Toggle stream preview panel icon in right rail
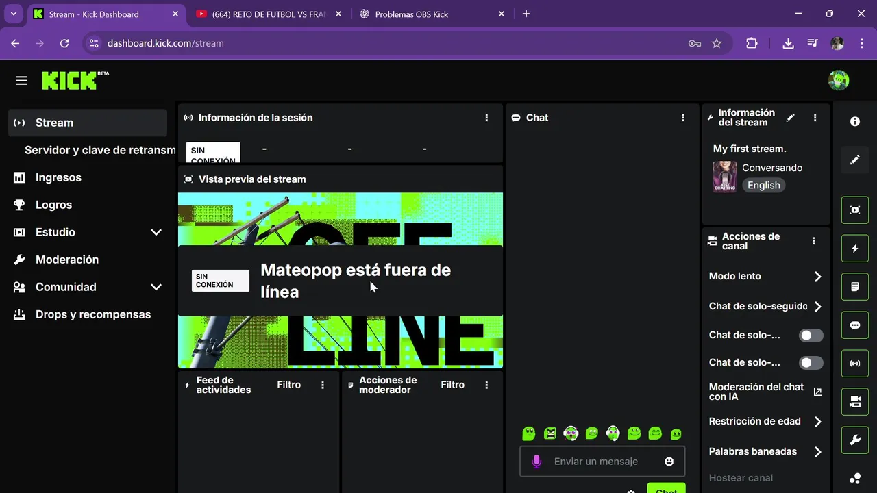 [855, 210]
